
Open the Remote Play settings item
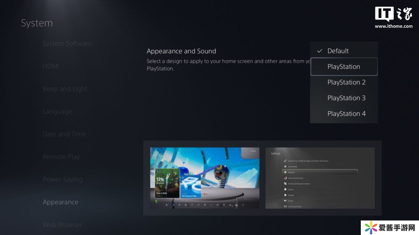[61, 157]
